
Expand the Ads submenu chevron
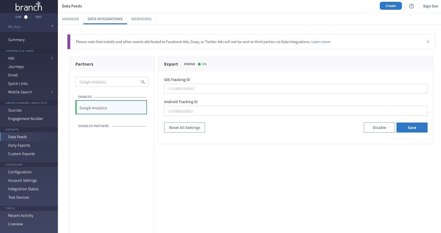click(52, 58)
